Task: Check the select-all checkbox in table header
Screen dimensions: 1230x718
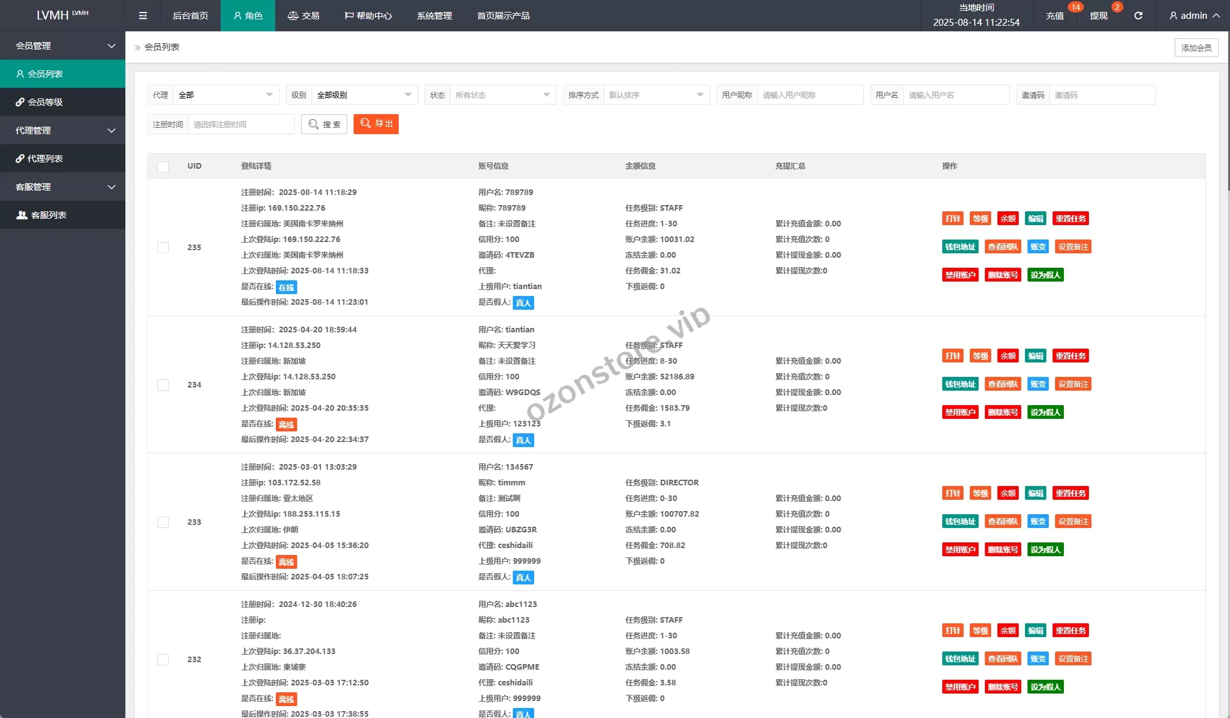Action: (x=163, y=167)
